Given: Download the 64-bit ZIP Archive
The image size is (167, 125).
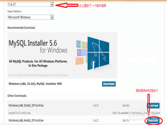Looking at the screenshot, I should [x=153, y=120].
